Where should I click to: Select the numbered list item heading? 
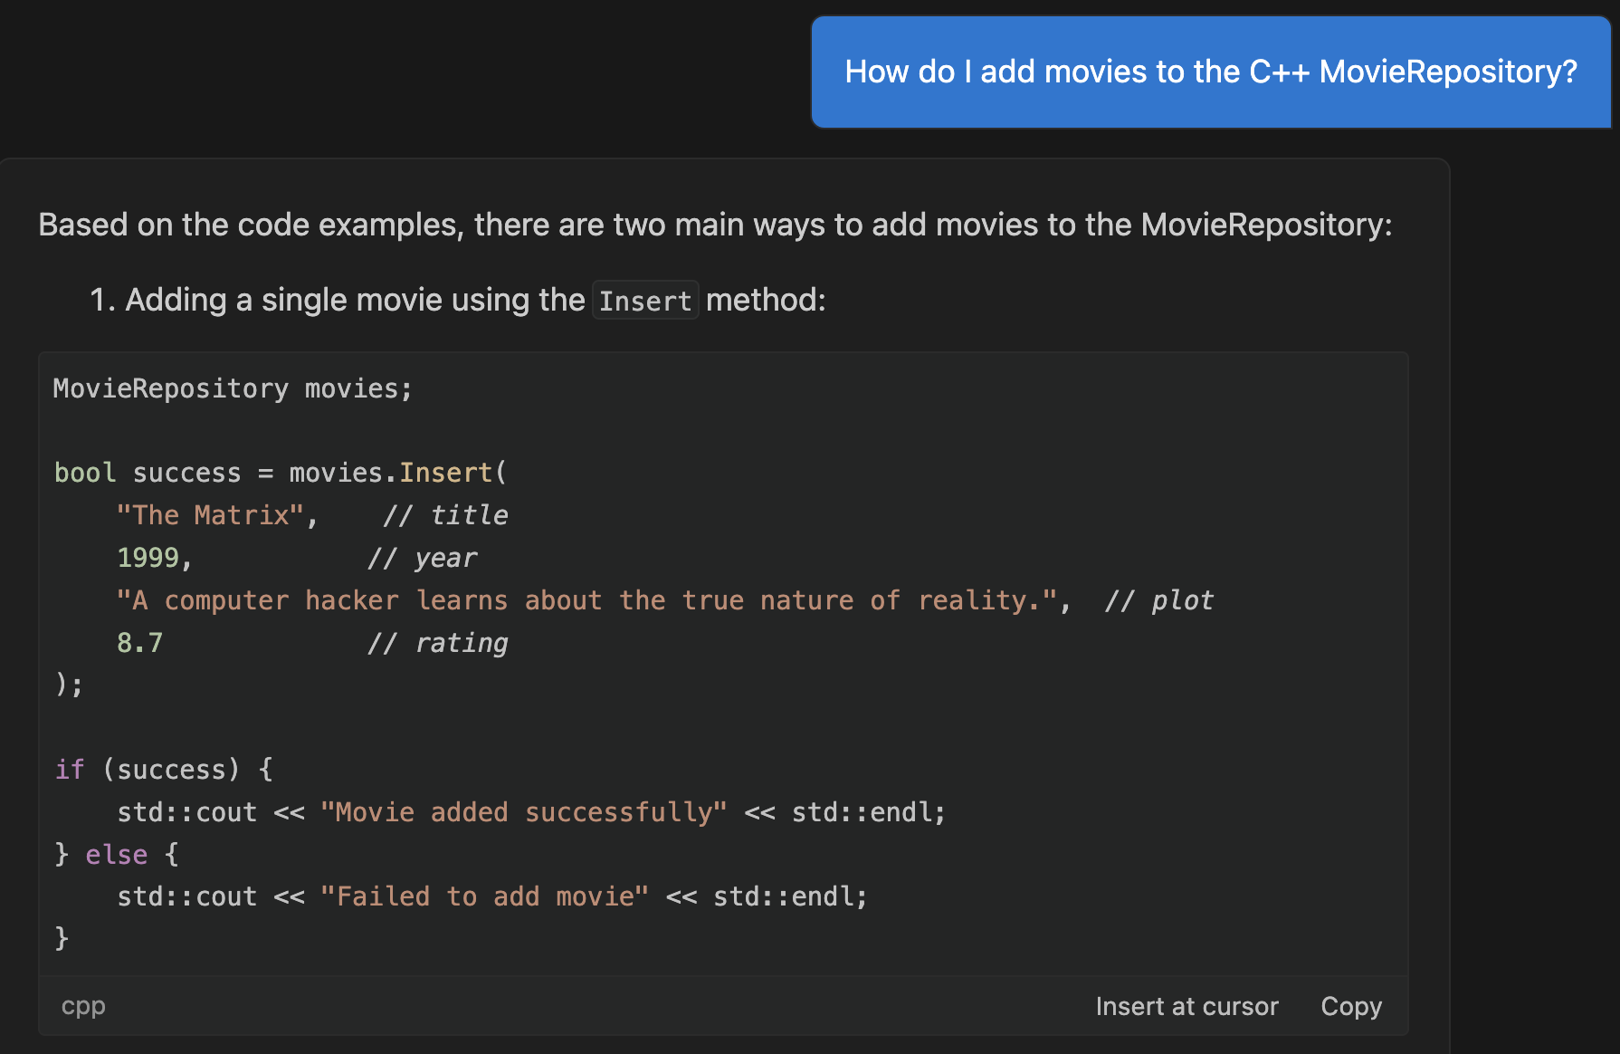pos(457,300)
